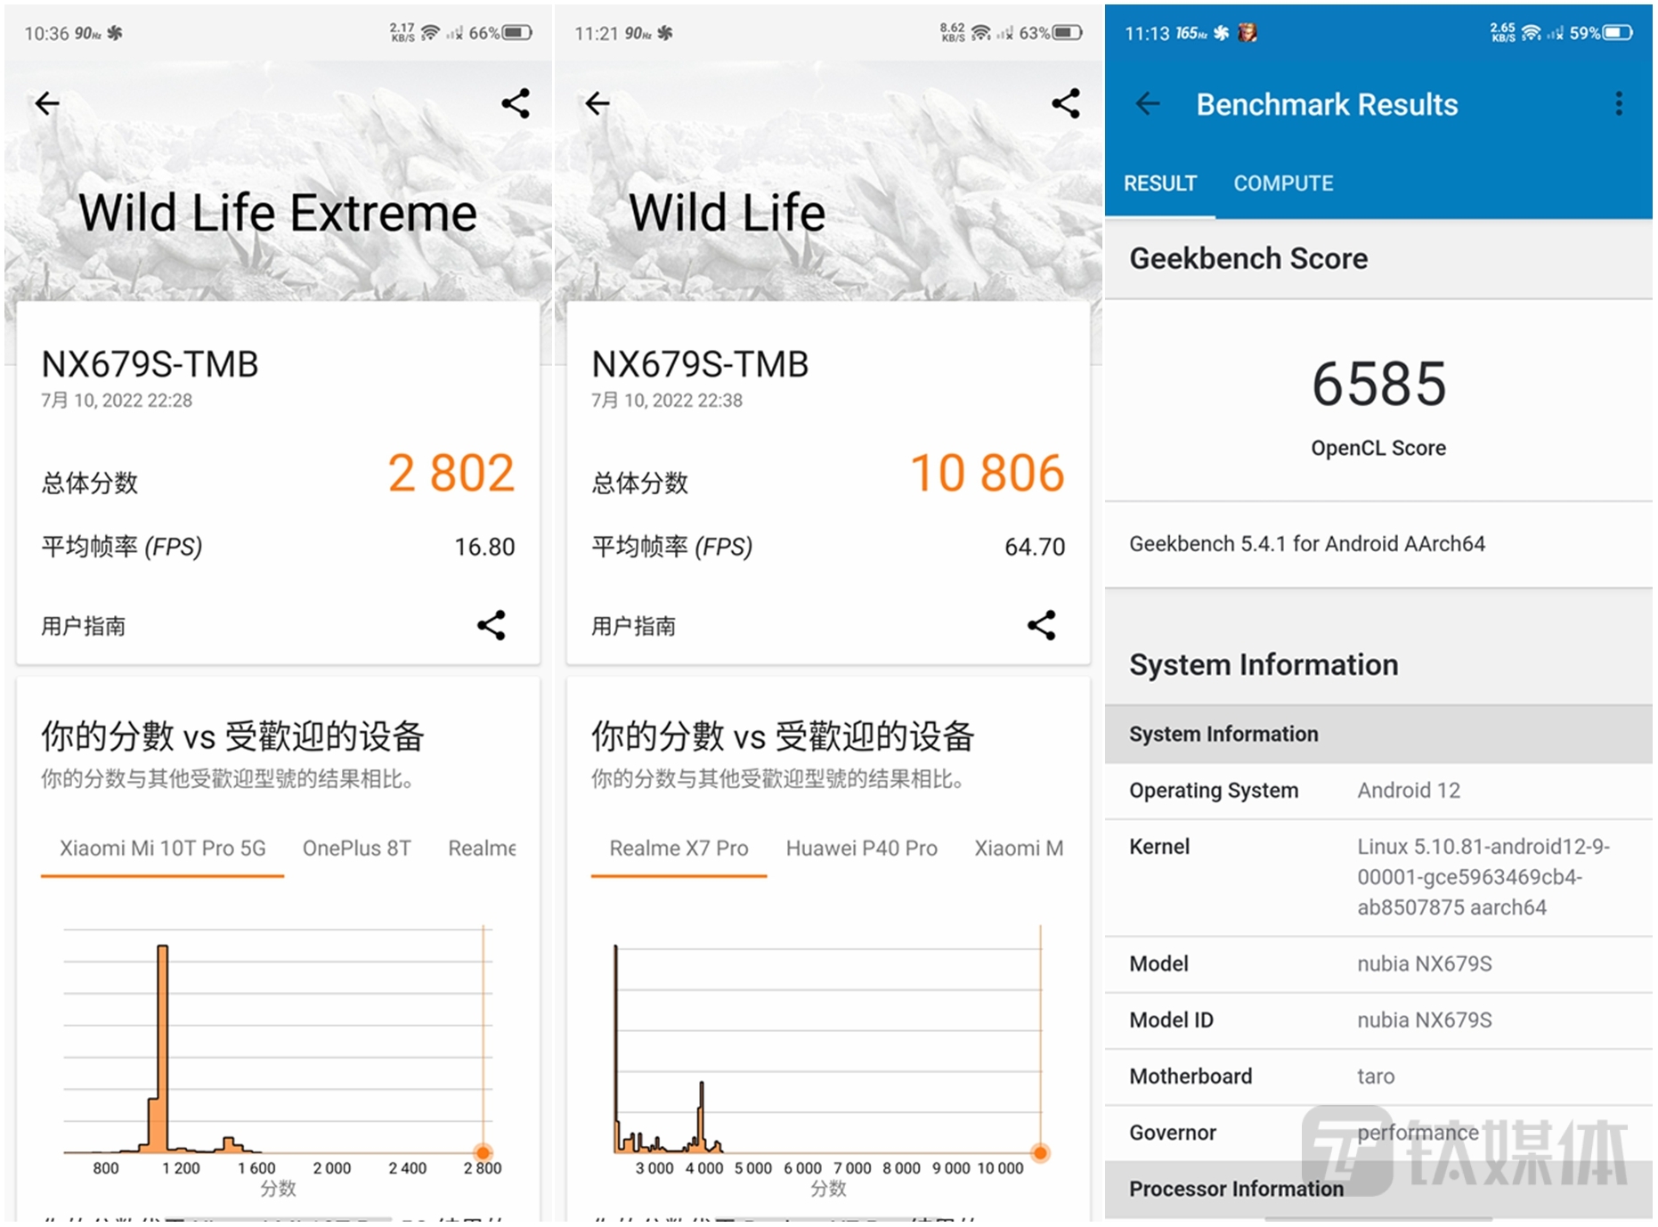Tap back arrow on Wild Life screen
Screen dimensions: 1658x1227
tap(597, 103)
